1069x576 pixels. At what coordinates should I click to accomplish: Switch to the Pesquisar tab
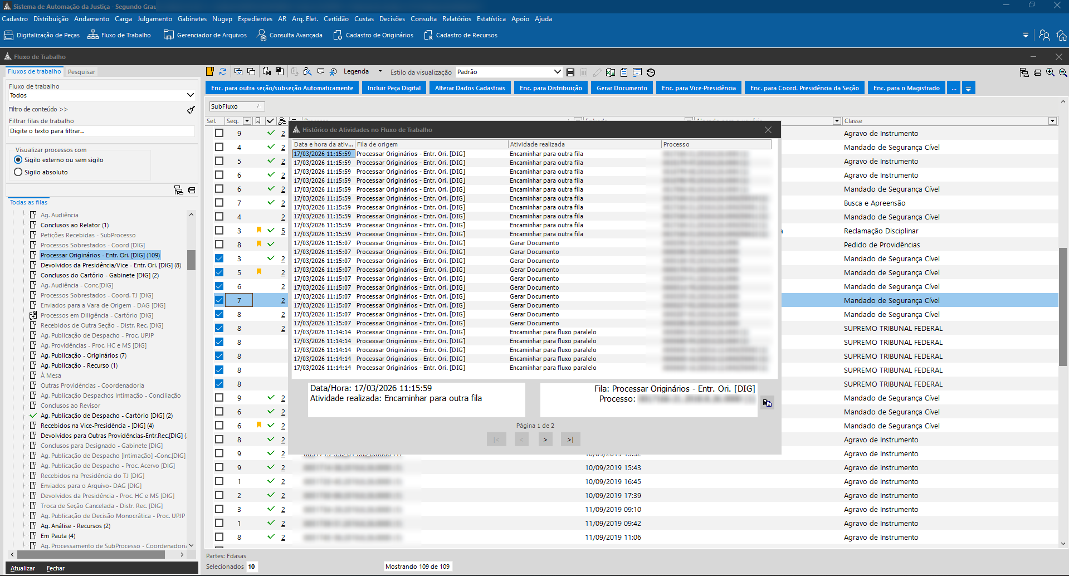tap(81, 72)
